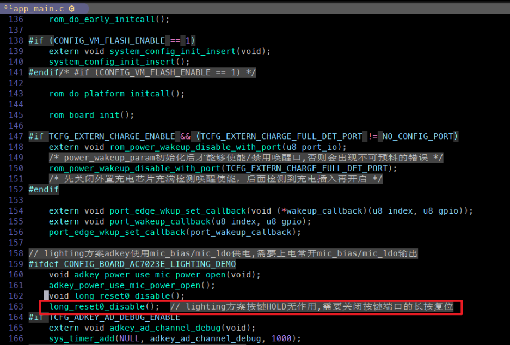Click line number 163 in the gutter

[16, 306]
